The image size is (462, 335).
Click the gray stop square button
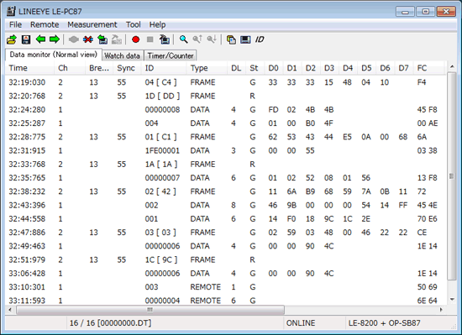click(150, 39)
